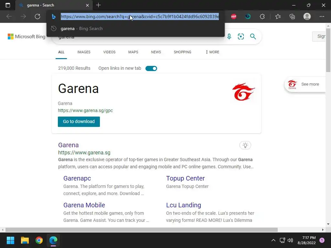Viewport: 331px width, 248px height.
Task: Select the ALL results tab
Action: [x=61, y=52]
